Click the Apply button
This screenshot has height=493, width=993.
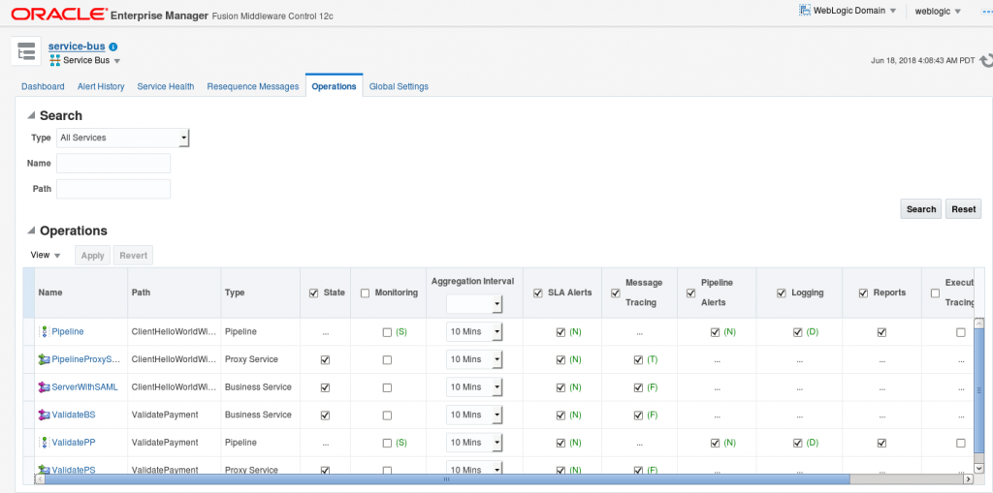point(92,256)
